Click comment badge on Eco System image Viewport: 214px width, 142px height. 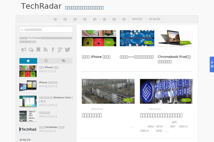tap(148, 42)
